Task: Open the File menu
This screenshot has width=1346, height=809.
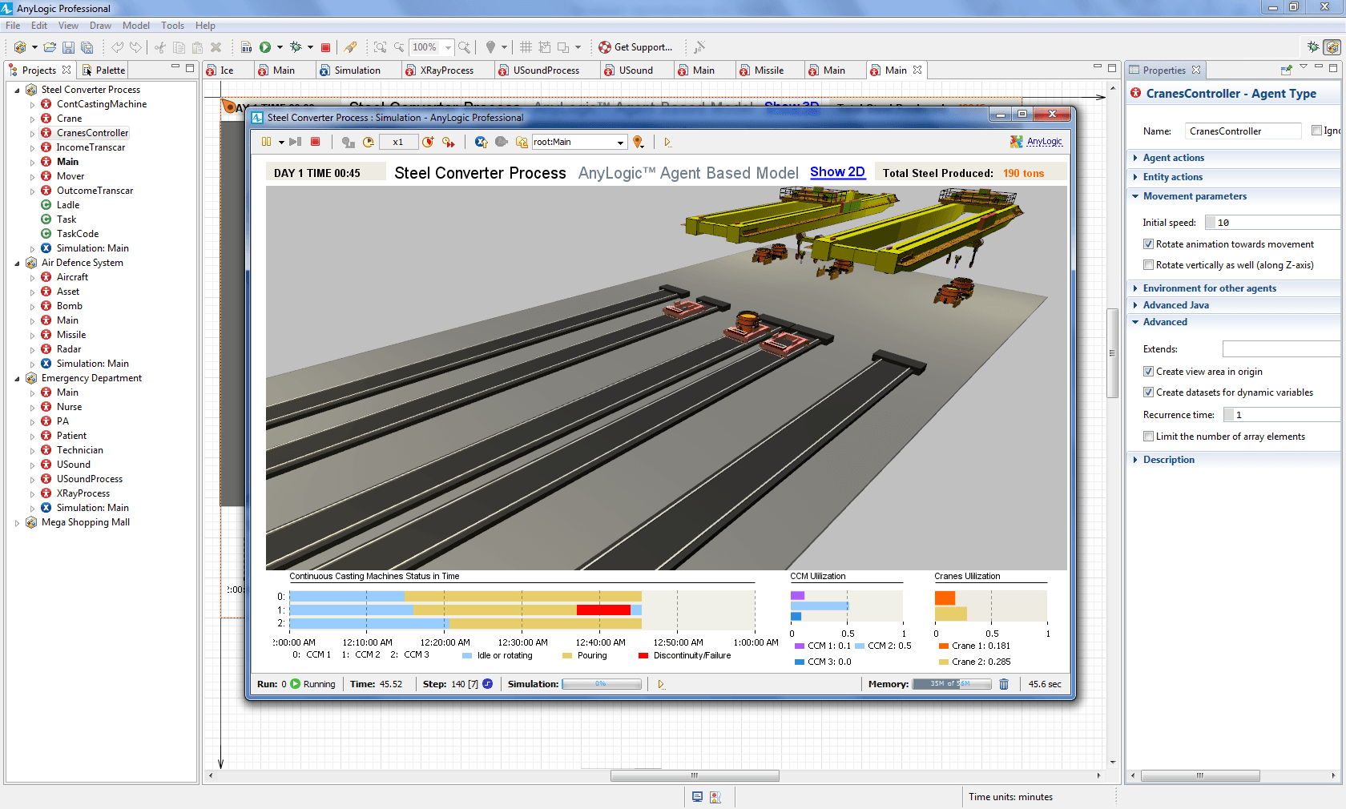Action: click(x=13, y=26)
